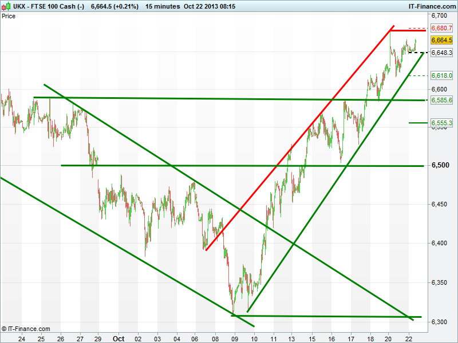The height and width of the screenshot is (343, 458).
Task: Click the 6,450 price axis value
Action: click(x=439, y=204)
